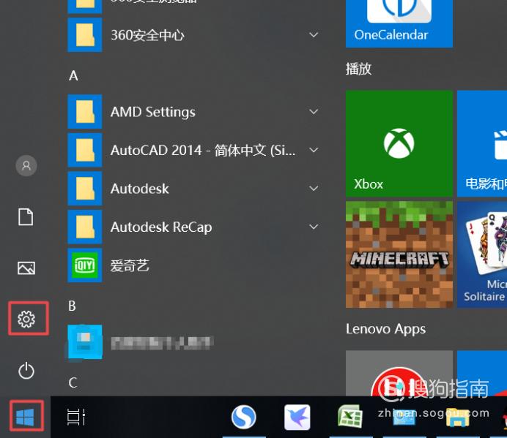Click the 爱奇艺 app name

click(130, 265)
